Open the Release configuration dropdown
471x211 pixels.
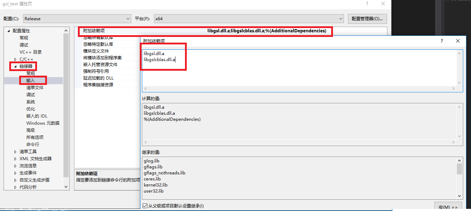click(x=128, y=19)
